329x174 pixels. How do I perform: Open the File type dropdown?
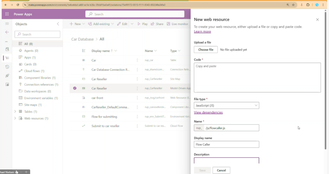[227, 105]
